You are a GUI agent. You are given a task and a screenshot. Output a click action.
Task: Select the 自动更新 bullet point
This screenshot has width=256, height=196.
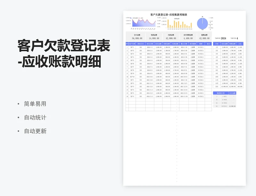[x=35, y=131]
